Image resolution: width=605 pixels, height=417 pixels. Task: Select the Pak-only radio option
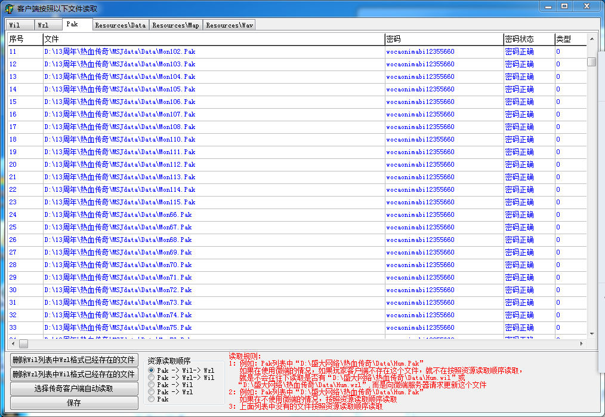[x=159, y=399]
